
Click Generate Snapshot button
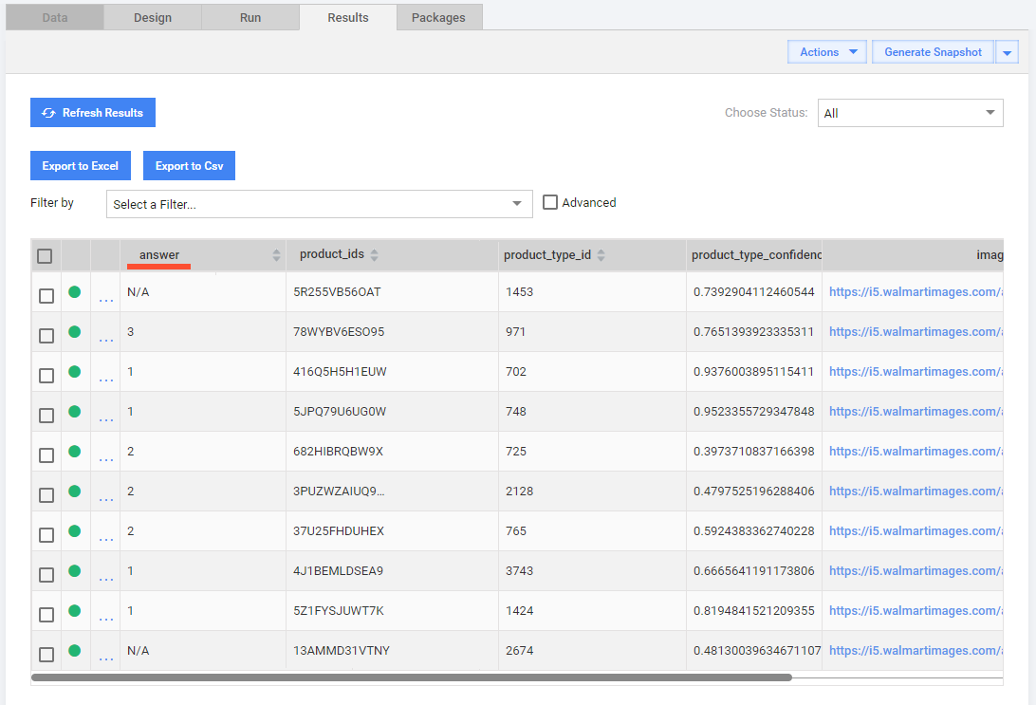(x=933, y=52)
